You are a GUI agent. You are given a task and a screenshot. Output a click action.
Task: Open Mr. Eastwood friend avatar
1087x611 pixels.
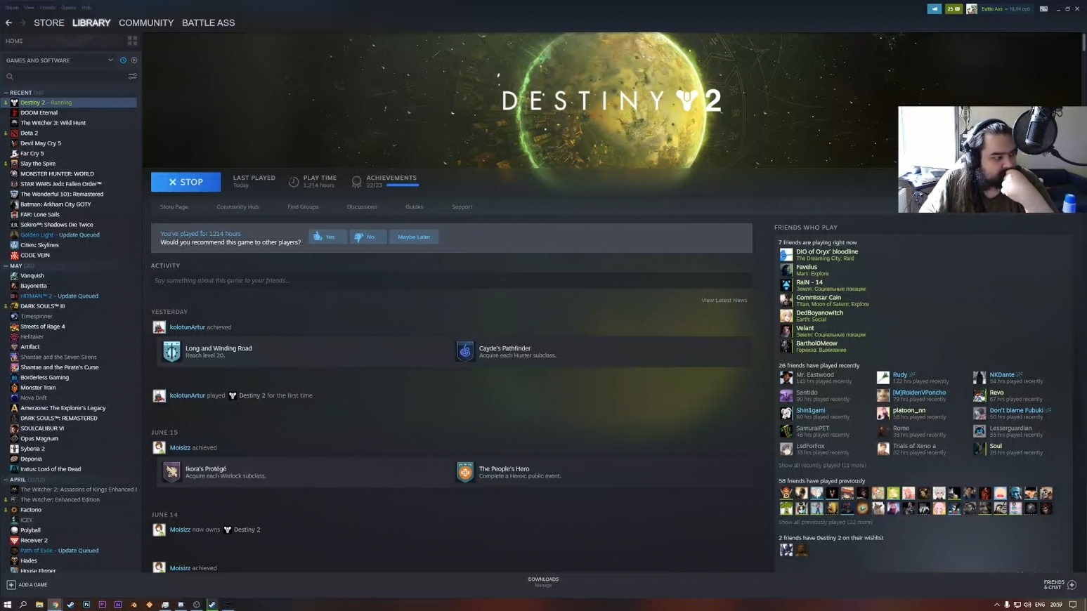click(786, 378)
